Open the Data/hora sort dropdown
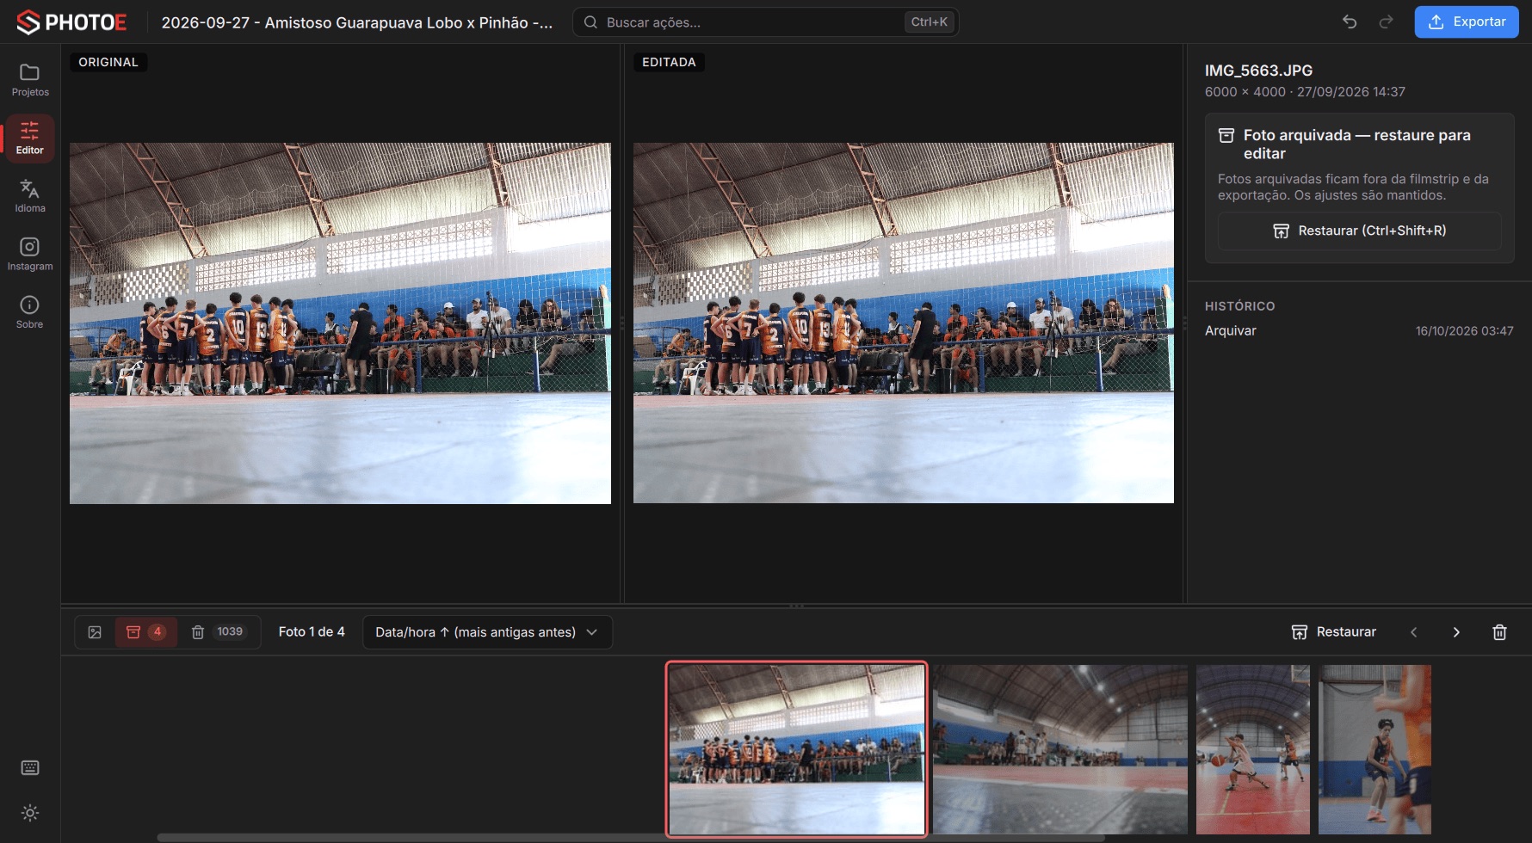This screenshot has width=1532, height=843. click(487, 632)
